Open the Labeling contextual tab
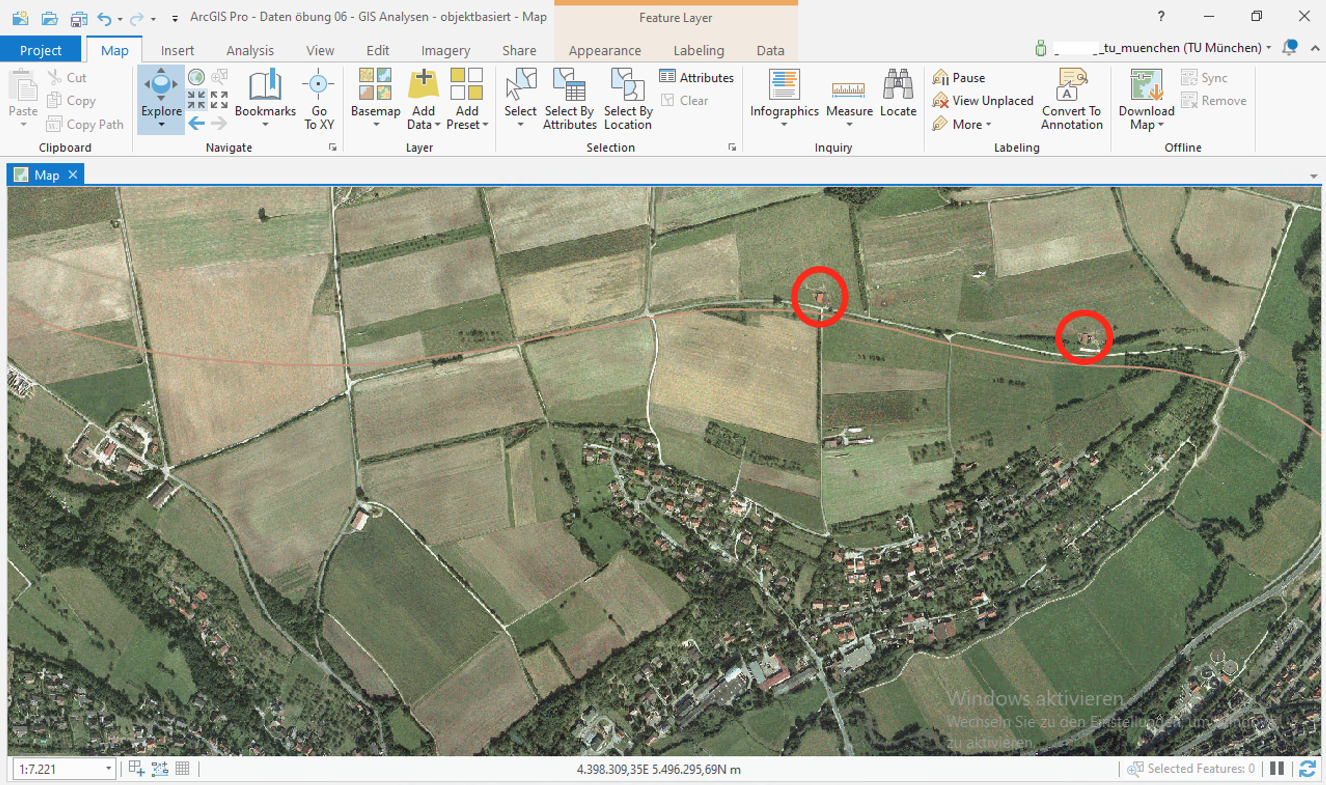The width and height of the screenshot is (1326, 785). click(699, 50)
